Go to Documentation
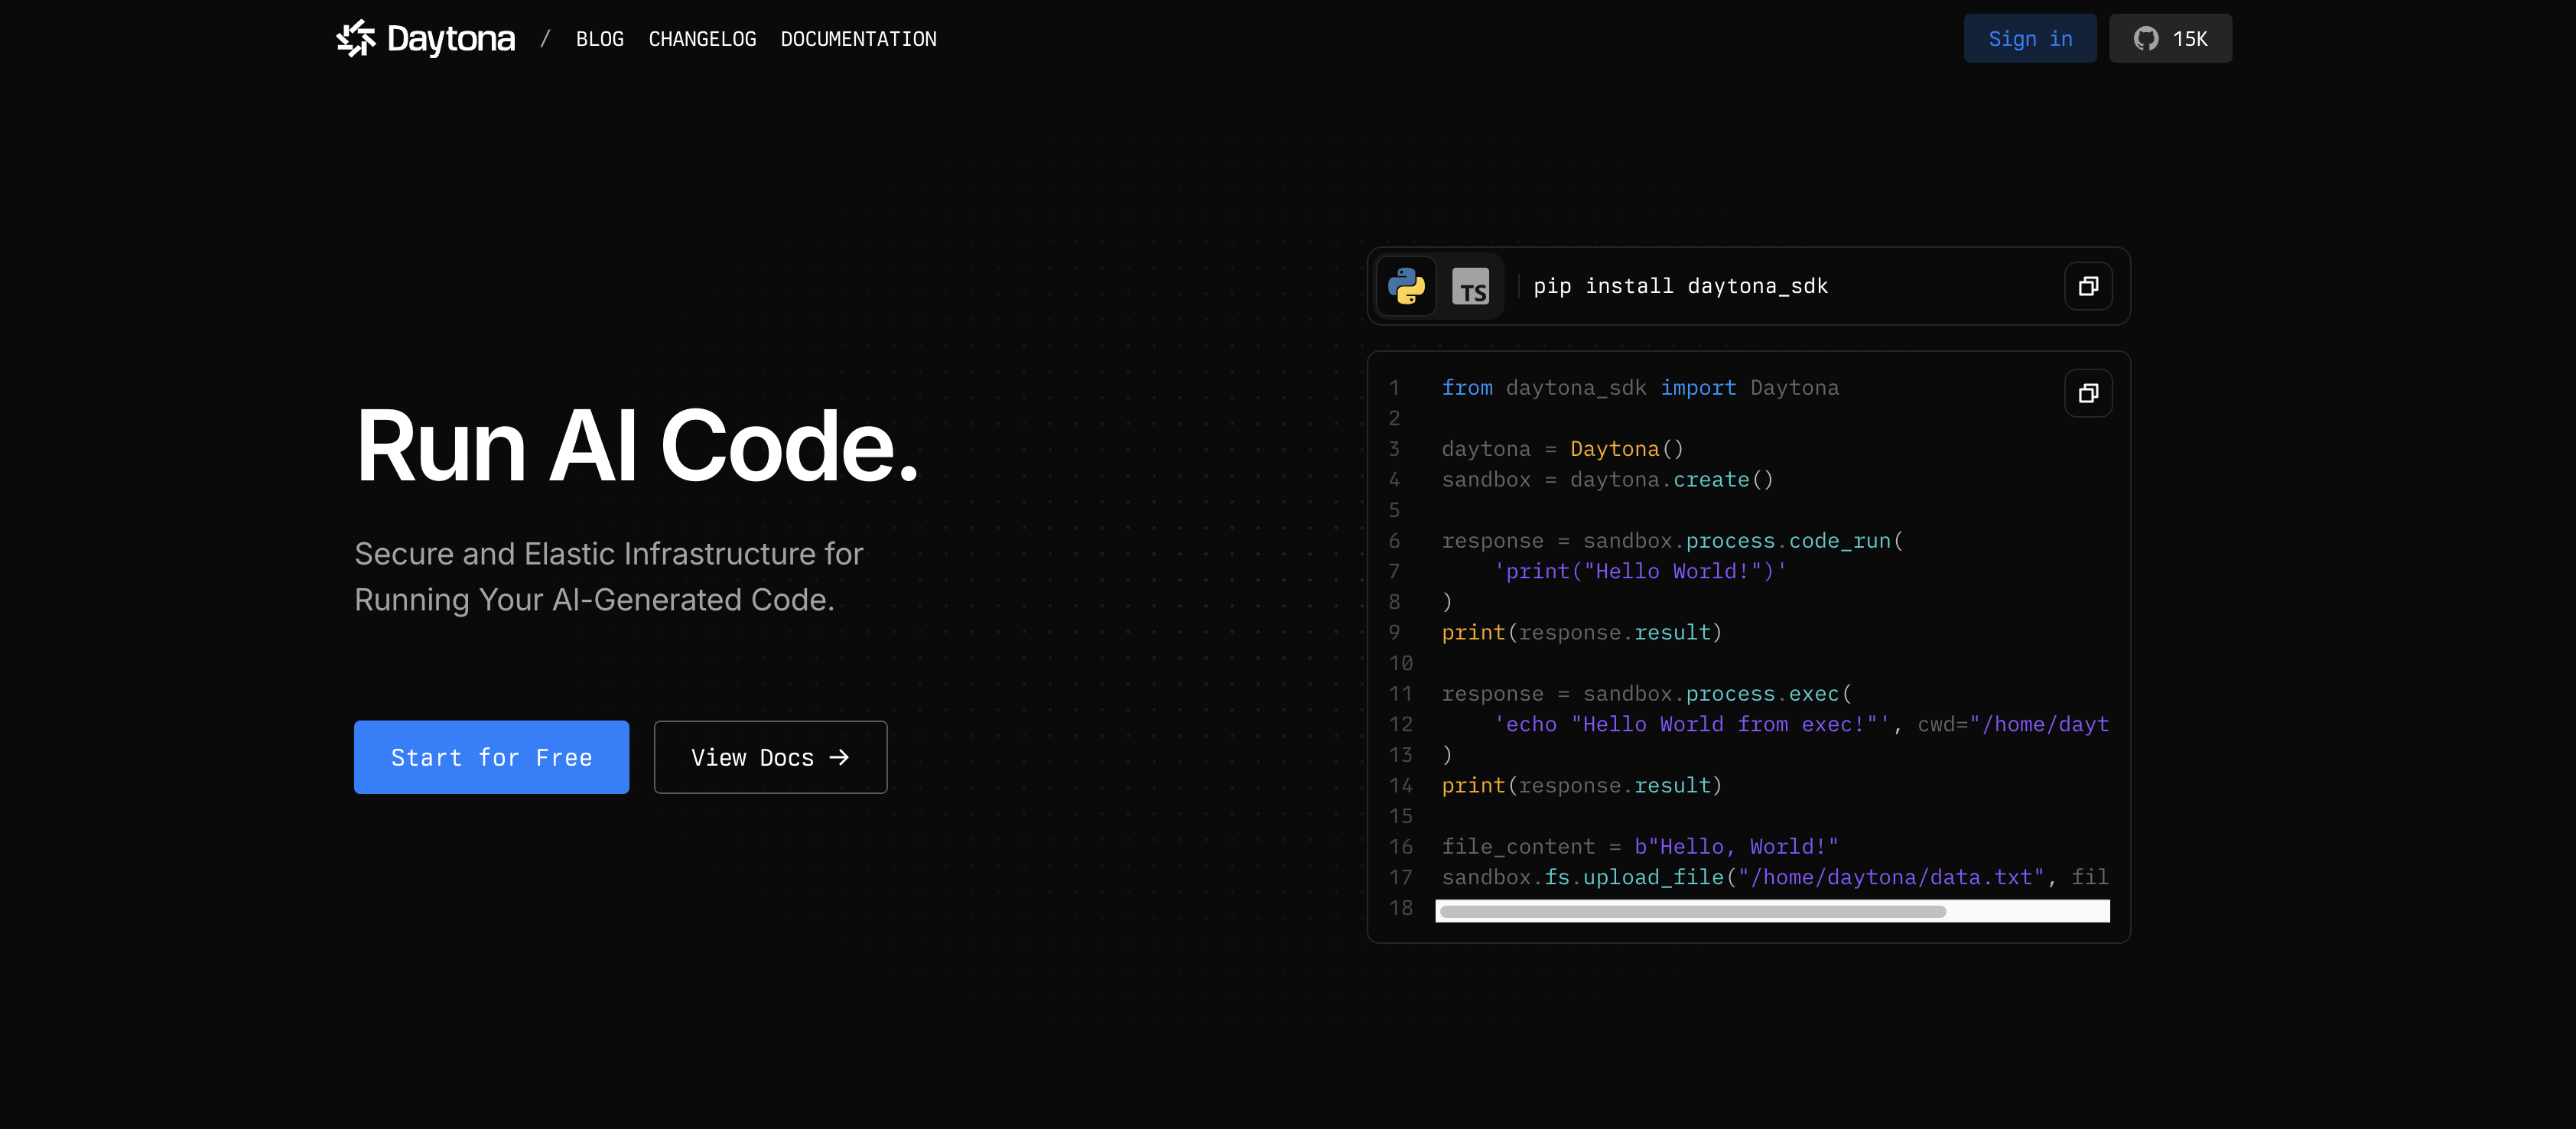Screen dimensions: 2576x1129 tap(858, 39)
